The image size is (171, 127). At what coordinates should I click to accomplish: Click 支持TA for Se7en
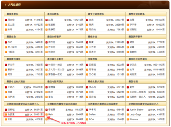tap(111, 115)
